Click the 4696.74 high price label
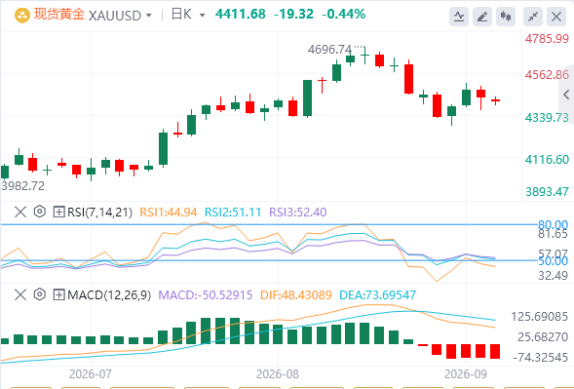Viewport: 574px width, 389px height. pyautogui.click(x=329, y=49)
